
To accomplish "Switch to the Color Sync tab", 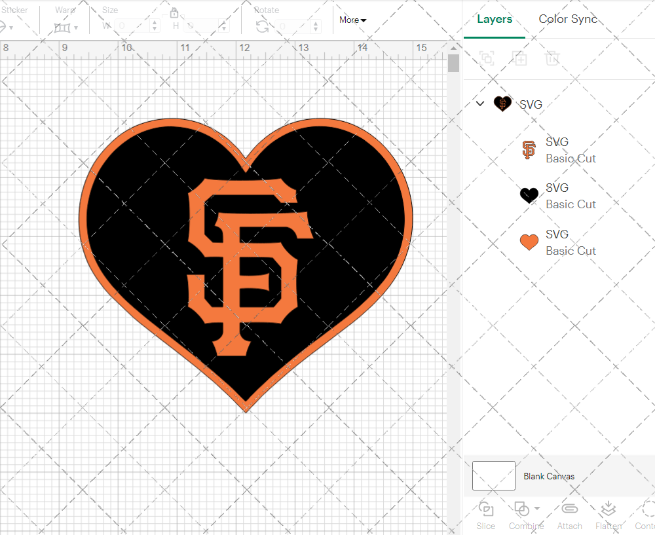I will pos(568,19).
